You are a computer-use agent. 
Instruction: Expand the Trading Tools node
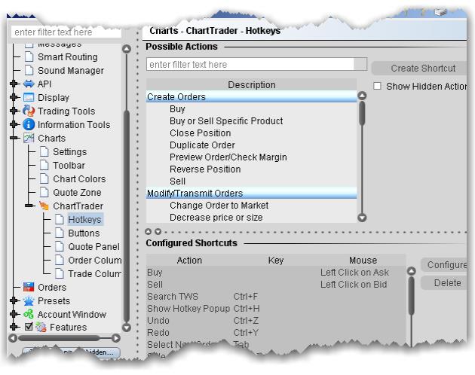coord(14,111)
